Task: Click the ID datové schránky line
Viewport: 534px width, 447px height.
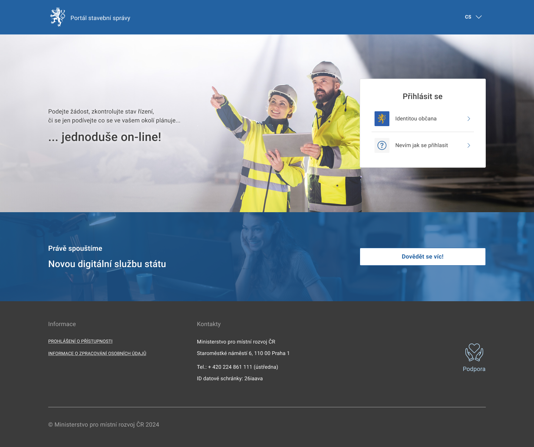Action: pos(230,378)
